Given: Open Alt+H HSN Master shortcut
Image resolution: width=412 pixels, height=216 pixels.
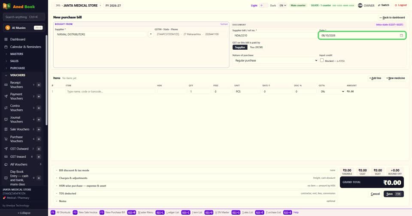Looking at the screenshot, I should click(217, 212).
